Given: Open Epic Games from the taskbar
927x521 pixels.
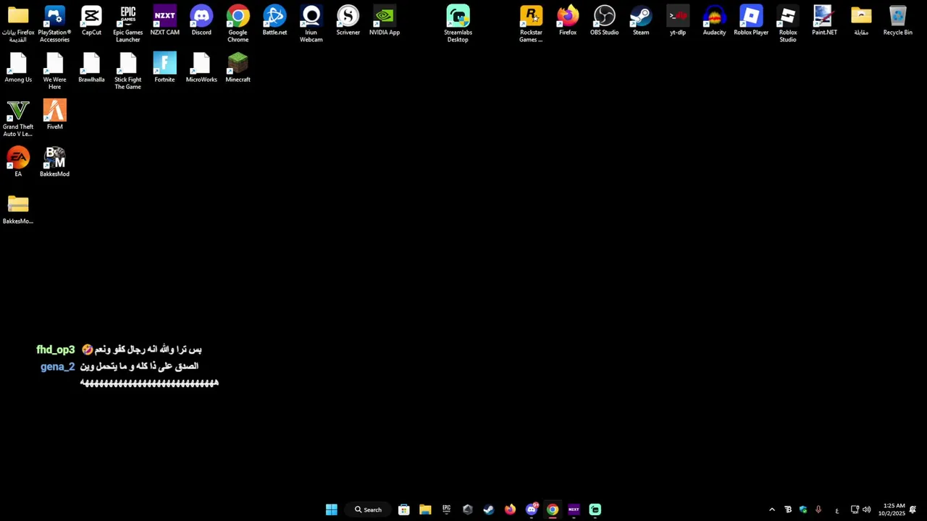Looking at the screenshot, I should 446,509.
